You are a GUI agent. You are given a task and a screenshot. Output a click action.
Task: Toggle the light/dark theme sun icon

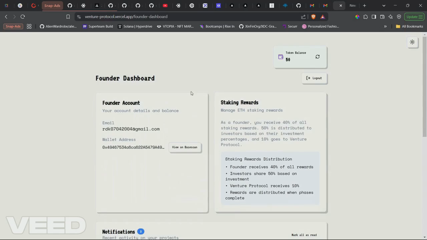(412, 42)
